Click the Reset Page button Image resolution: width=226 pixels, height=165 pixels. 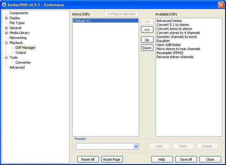(x=112, y=159)
